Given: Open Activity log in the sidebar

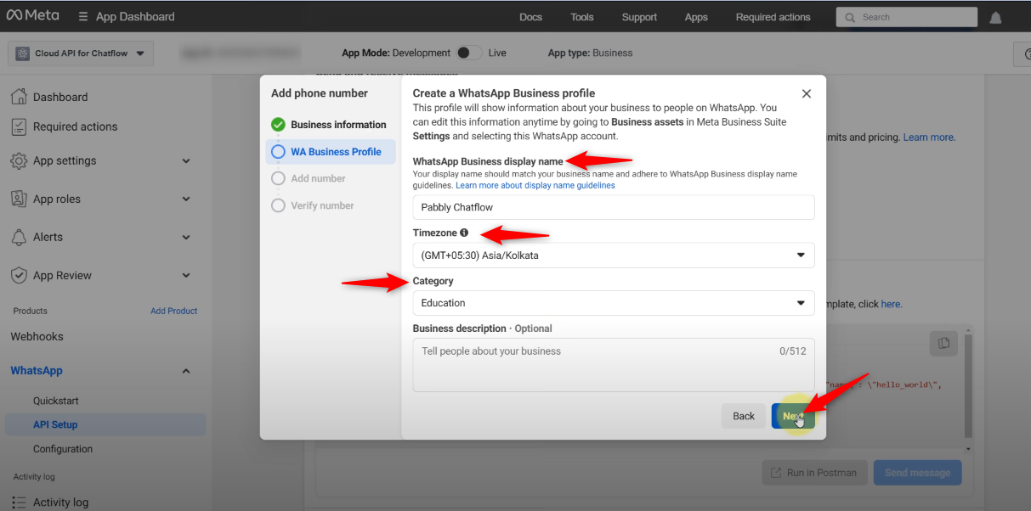Looking at the screenshot, I should [60, 502].
